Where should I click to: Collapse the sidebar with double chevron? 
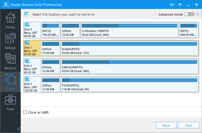(18, 129)
